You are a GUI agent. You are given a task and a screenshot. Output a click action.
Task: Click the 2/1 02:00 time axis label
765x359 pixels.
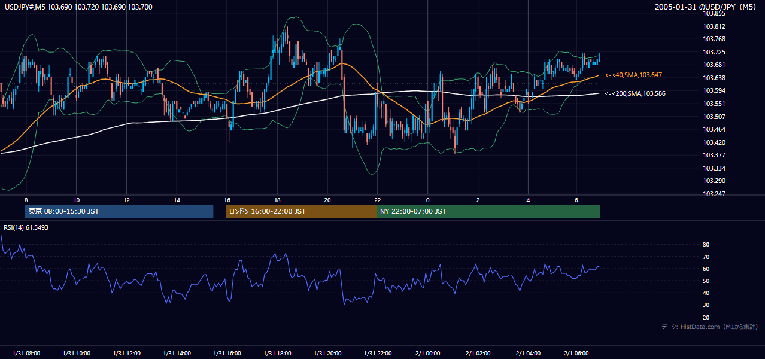tap(478, 353)
